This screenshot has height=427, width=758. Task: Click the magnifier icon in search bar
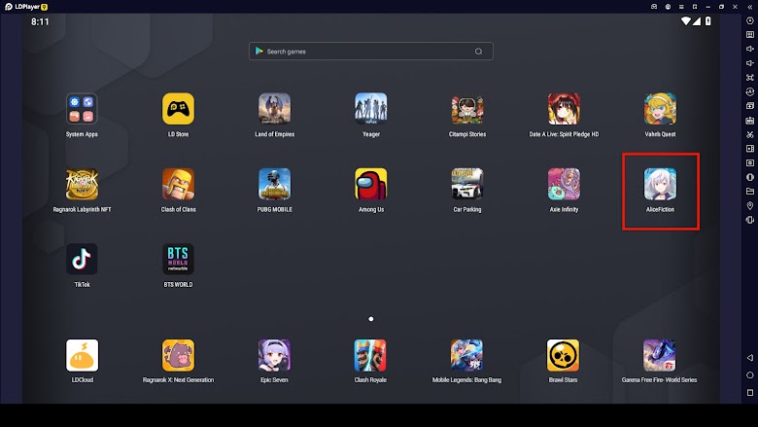(x=478, y=52)
